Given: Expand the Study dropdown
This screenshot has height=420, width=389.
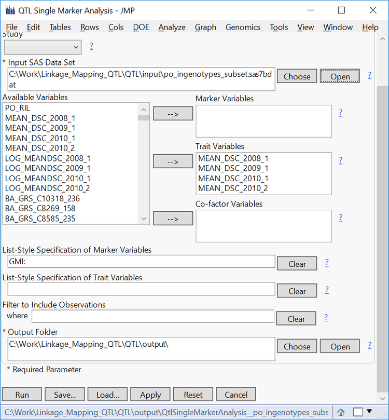Looking at the screenshot, I should (x=76, y=47).
